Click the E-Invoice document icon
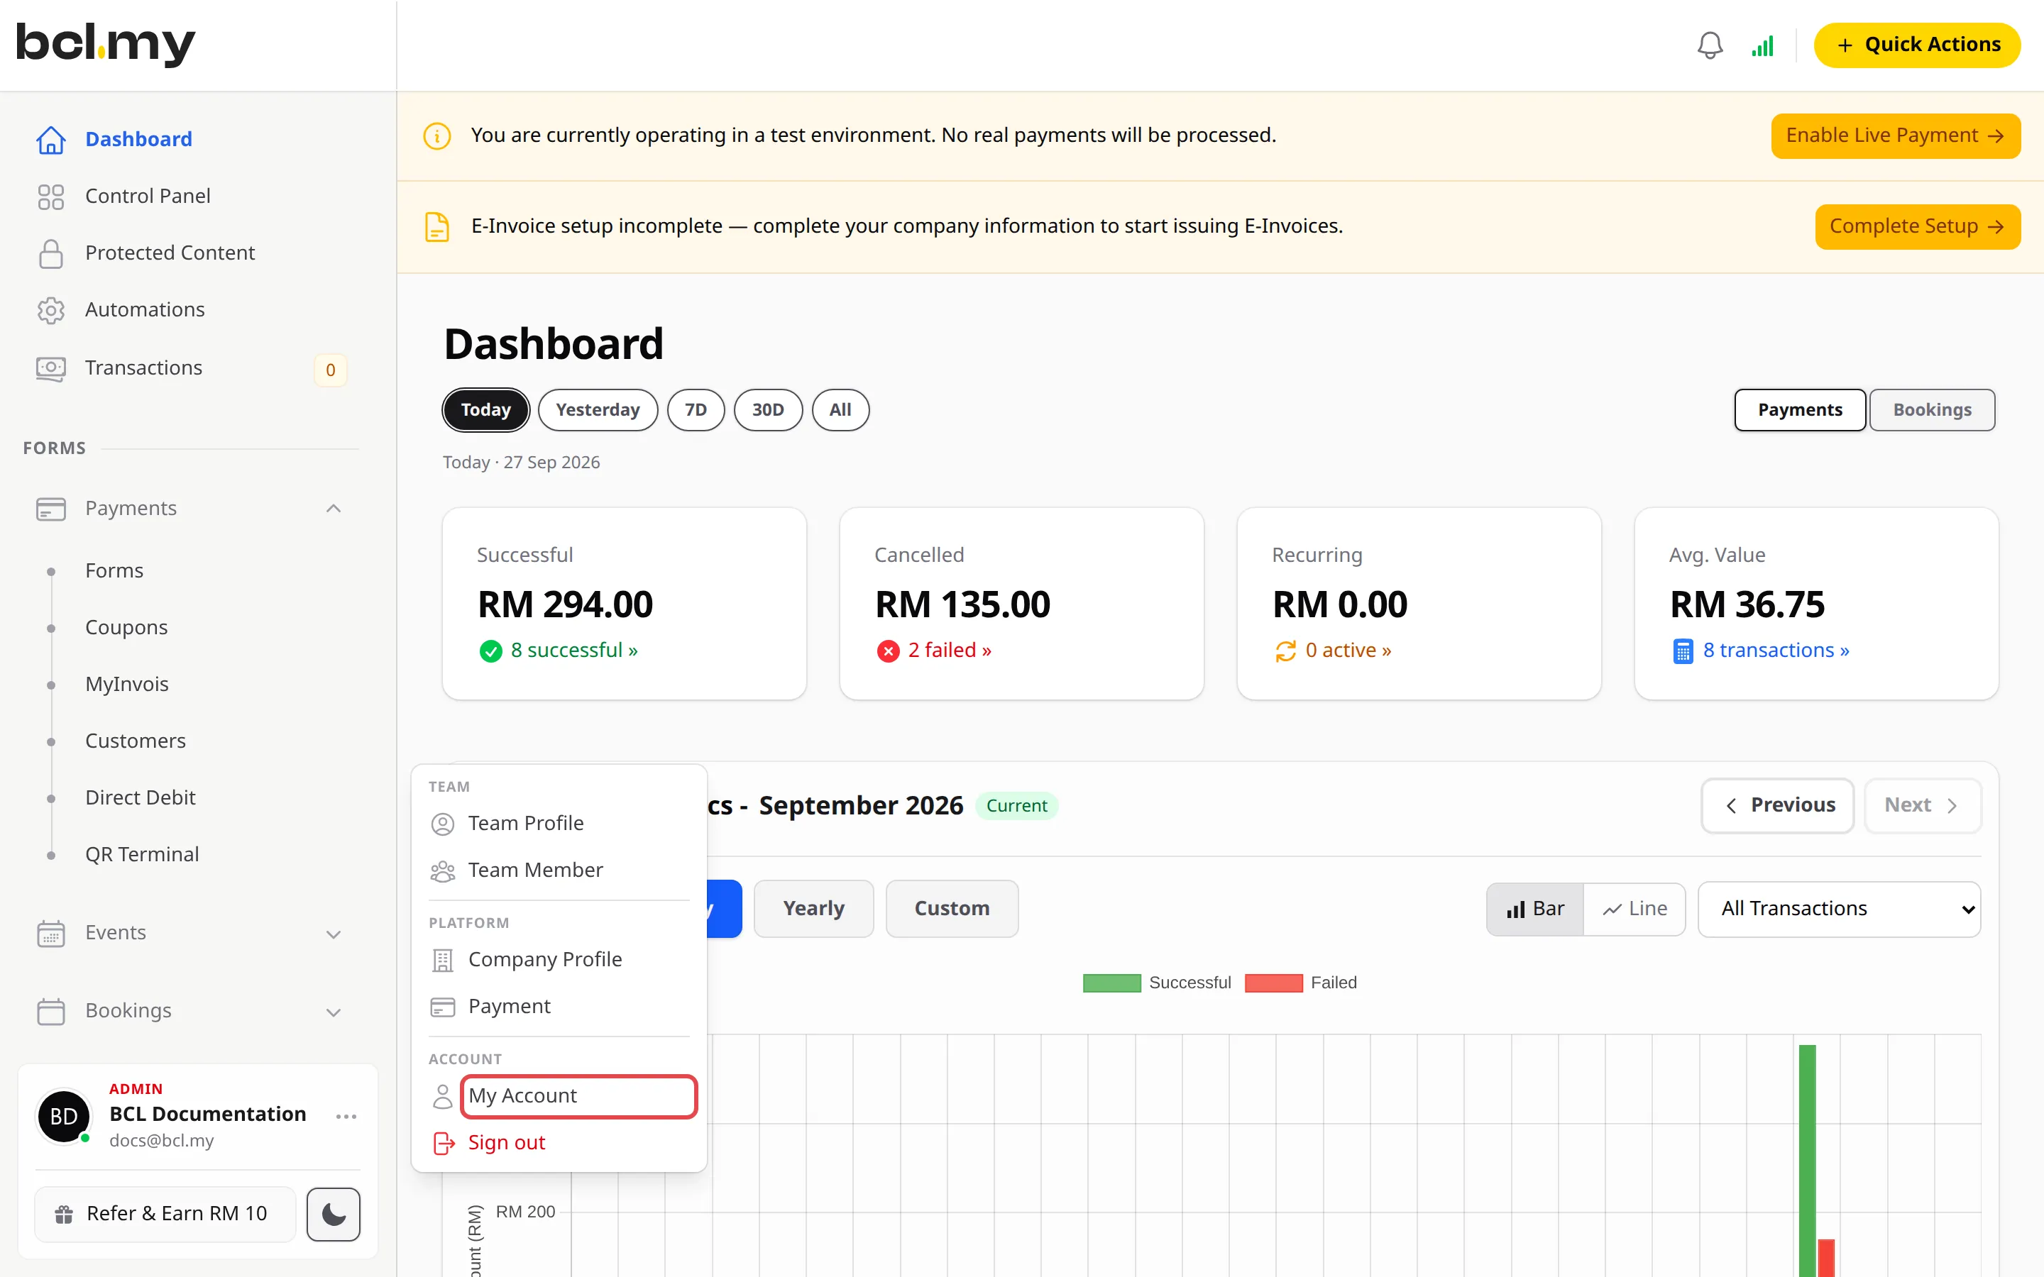This screenshot has height=1277, width=2044. point(436,226)
